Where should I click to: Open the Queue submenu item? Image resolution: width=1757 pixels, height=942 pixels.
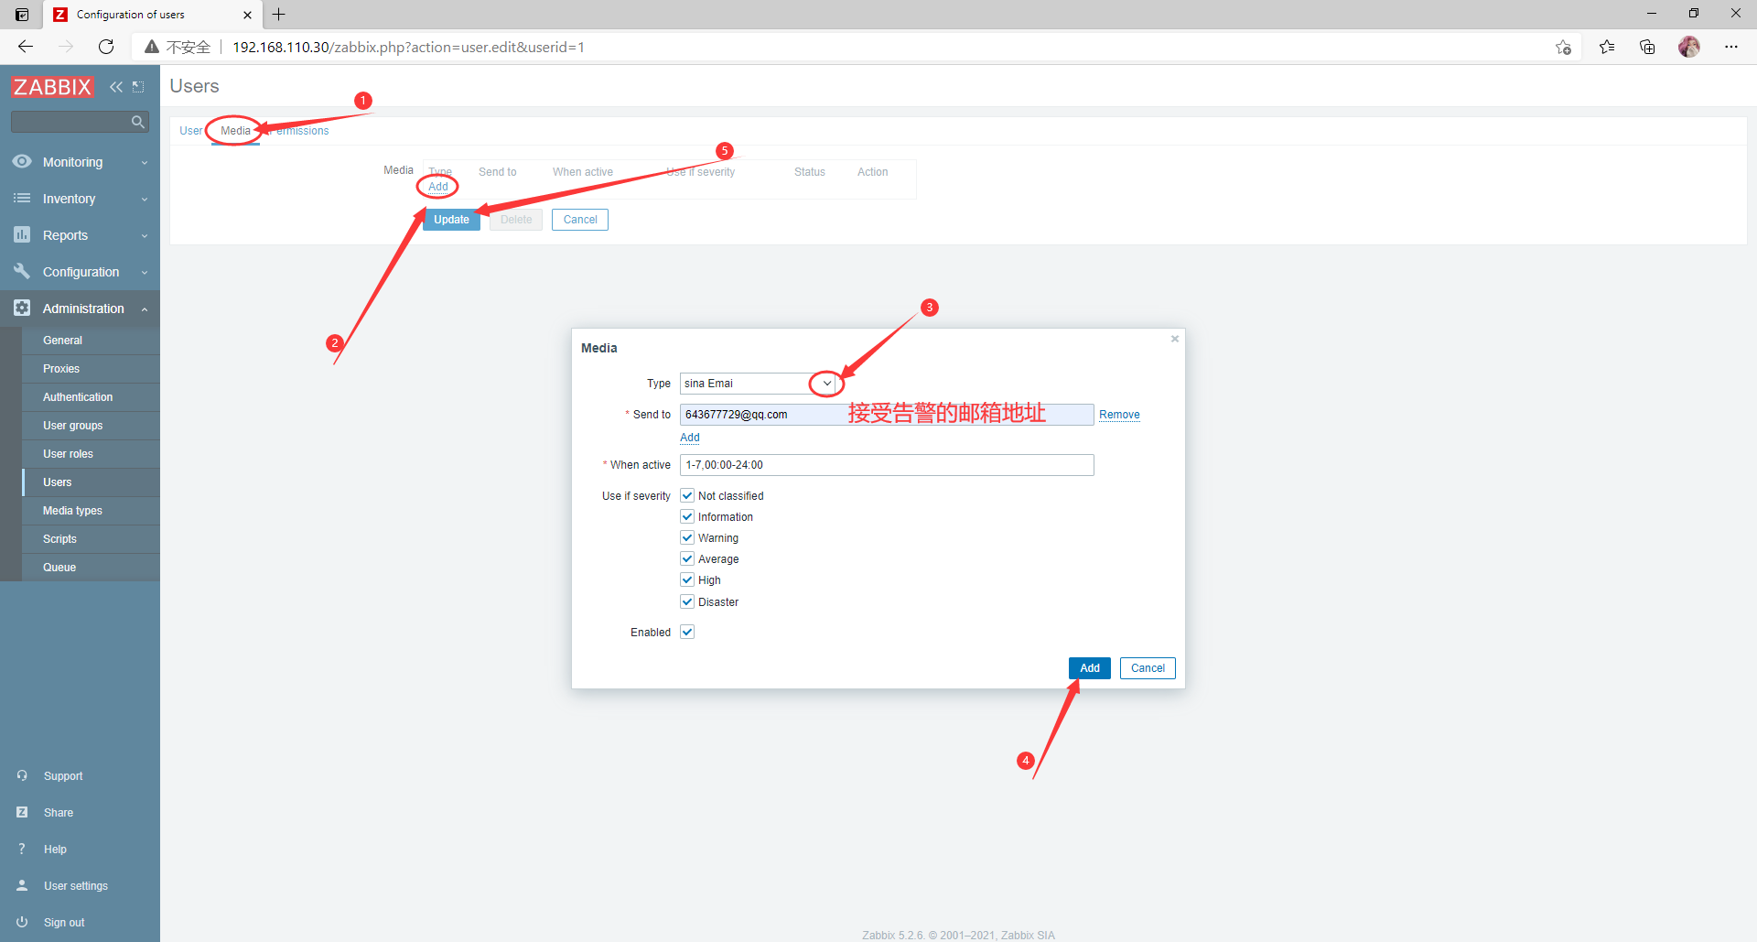[x=91, y=568]
